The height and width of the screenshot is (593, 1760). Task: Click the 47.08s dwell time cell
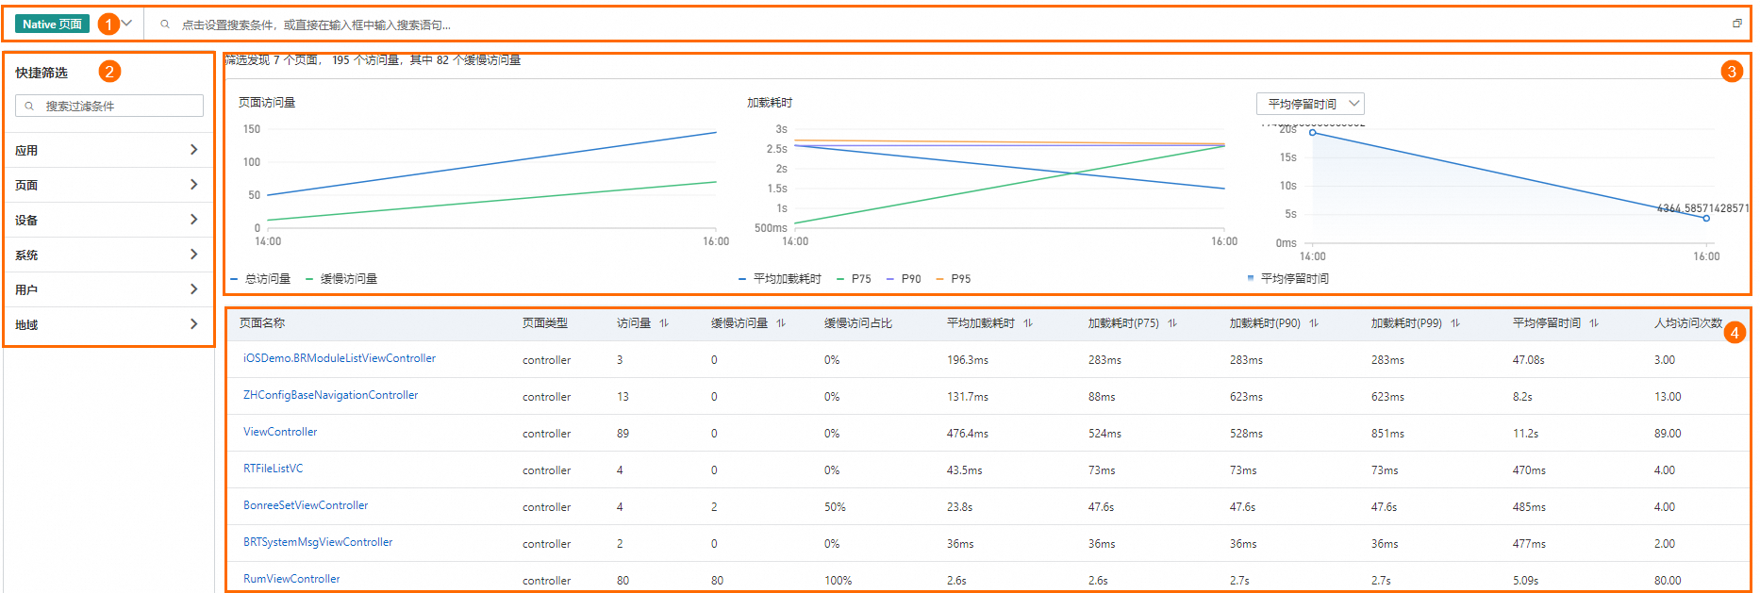[x=1529, y=360]
